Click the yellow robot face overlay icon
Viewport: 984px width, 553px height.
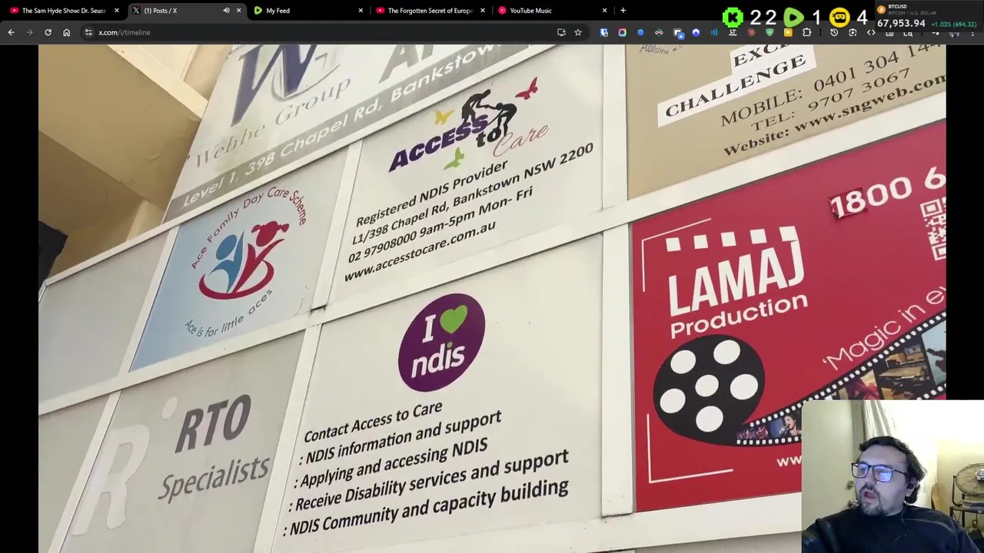pos(839,17)
